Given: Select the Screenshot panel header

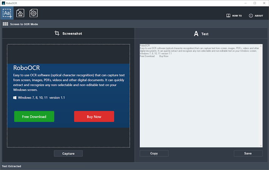Looking at the screenshot, I should point(68,33).
